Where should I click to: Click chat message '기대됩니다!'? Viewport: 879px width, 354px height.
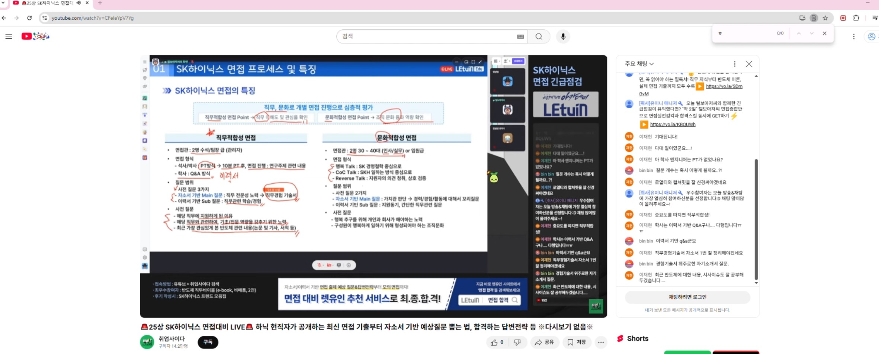pyautogui.click(x=666, y=137)
